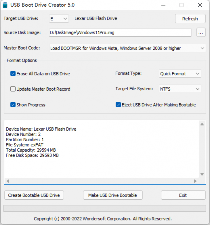Screen dimensions: 210x225
Task: Close the USB Boot Drive Creator window
Action: pos(200,5)
